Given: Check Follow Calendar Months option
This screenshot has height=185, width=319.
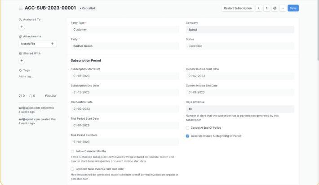Looking at the screenshot, I should 73,151.
